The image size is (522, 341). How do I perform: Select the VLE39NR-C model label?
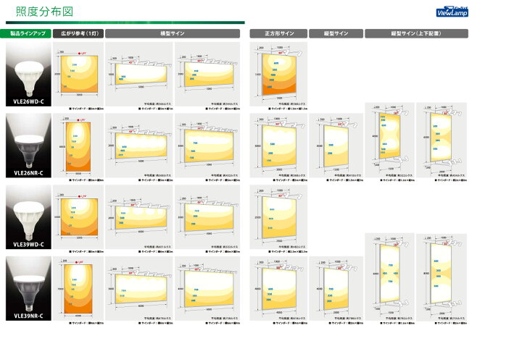[x=28, y=316]
